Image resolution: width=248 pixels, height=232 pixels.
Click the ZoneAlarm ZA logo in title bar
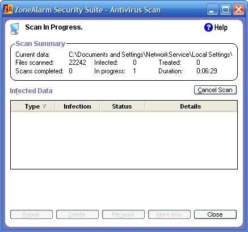(8, 10)
